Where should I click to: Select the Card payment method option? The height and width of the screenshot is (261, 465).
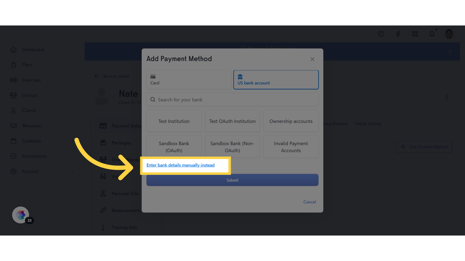click(x=189, y=80)
